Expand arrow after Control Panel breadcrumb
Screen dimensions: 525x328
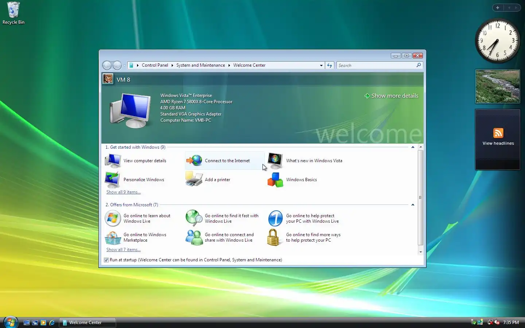[172, 65]
